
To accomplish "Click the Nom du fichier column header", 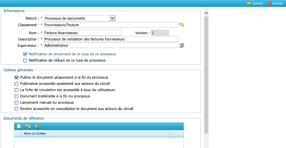I will 95,134.
